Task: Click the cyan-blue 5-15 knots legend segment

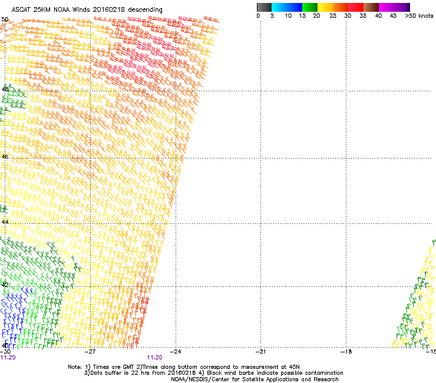Action: [x=287, y=7]
